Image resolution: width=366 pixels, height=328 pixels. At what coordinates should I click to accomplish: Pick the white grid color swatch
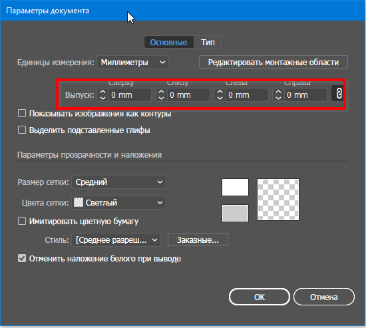coord(235,187)
